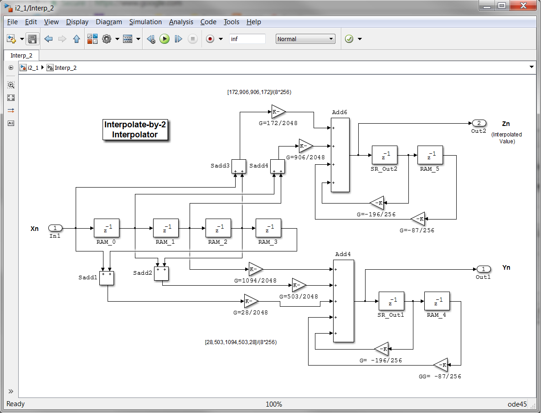541x413 pixels.
Task: Click the 100% zoom level in status bar
Action: tap(274, 404)
